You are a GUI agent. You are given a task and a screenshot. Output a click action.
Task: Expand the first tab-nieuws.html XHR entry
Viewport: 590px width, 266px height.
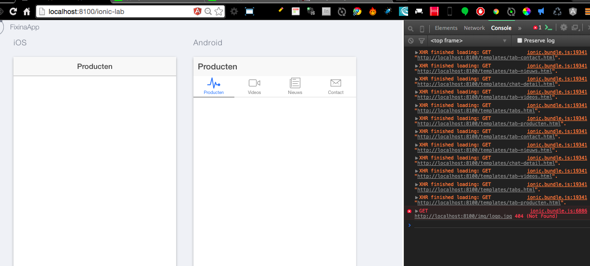(417, 66)
